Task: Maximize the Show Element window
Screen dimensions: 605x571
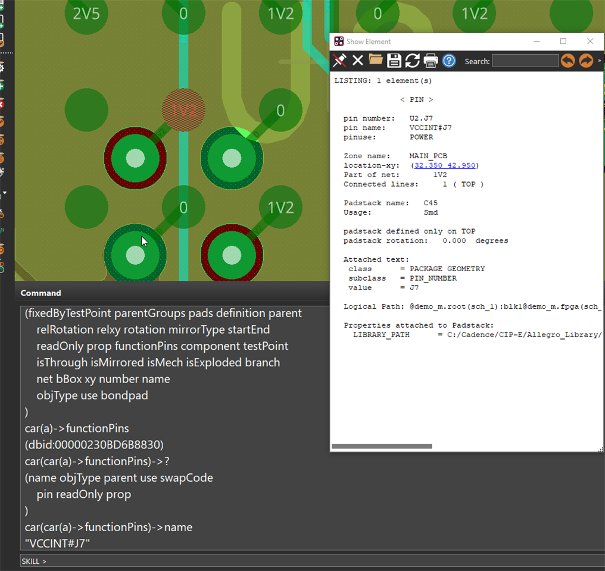Action: click(563, 41)
